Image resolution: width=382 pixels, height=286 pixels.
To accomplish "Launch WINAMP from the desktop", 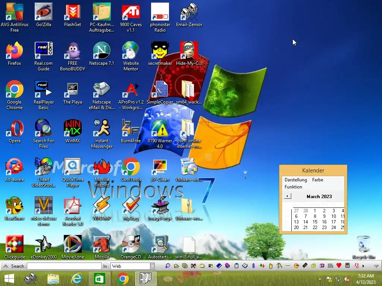I will 101,209.
